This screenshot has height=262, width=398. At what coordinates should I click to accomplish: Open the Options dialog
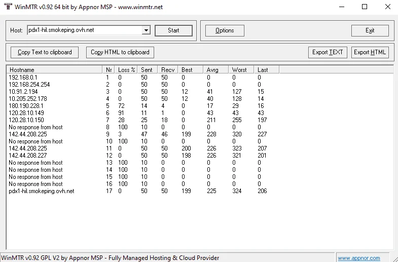click(x=225, y=30)
